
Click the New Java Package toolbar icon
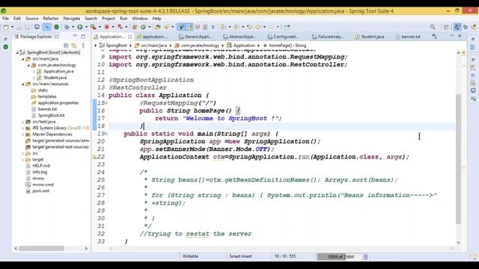point(135,27)
